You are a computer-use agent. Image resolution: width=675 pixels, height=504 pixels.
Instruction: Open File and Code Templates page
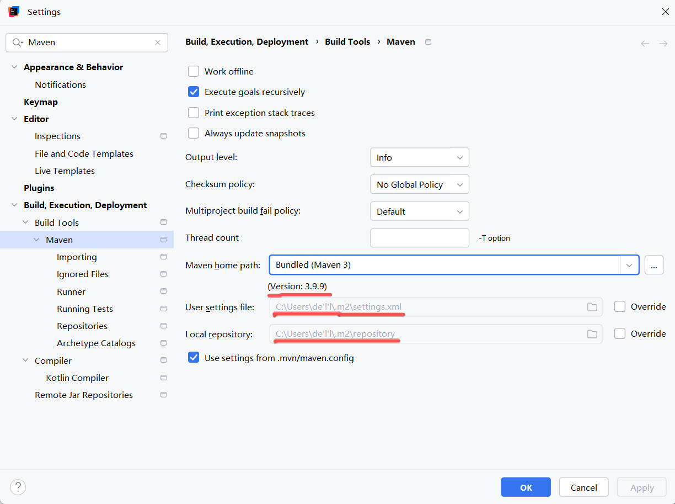(84, 153)
